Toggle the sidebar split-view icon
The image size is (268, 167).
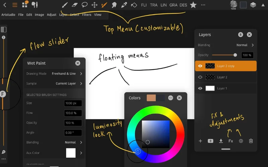(4, 29)
